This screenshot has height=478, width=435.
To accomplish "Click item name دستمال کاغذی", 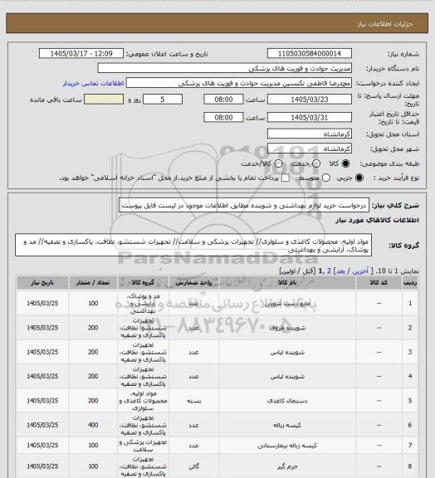I will (x=287, y=401).
